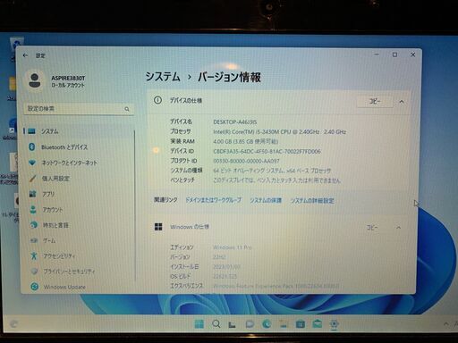Copy Windows specs with Windows の仕様 コピー button
The height and width of the screenshot is (343, 458).
coord(372,228)
